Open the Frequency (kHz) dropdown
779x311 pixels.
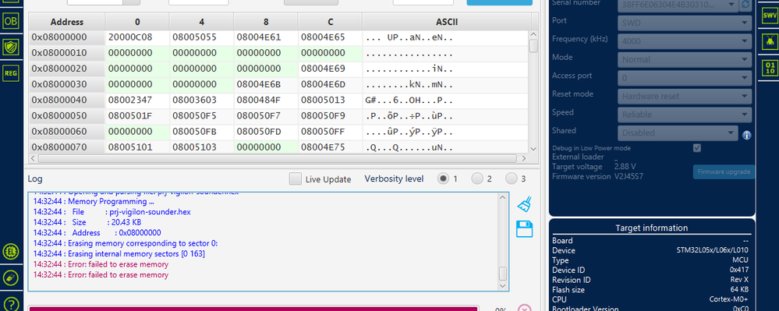[685, 41]
